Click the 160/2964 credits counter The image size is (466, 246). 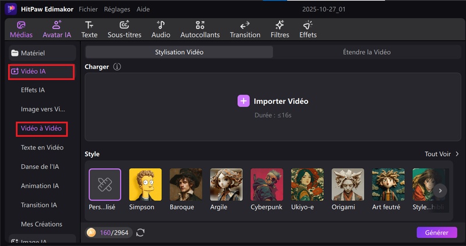tap(114, 233)
